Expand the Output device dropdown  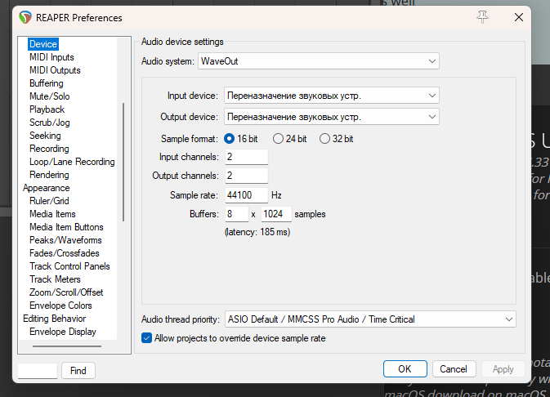(332, 116)
